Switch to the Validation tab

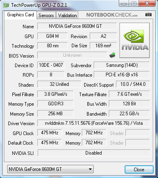(67, 15)
